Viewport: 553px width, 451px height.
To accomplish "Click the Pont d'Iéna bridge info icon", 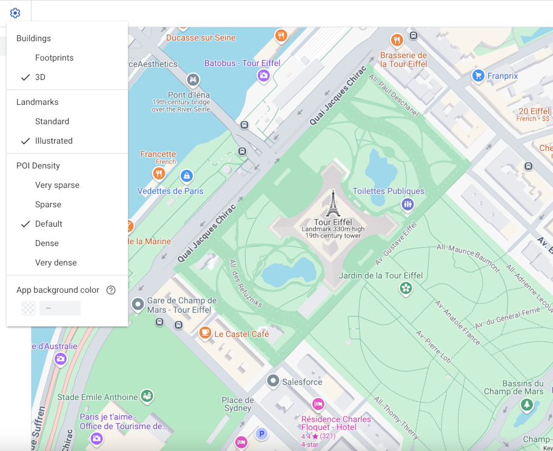I will [x=192, y=79].
